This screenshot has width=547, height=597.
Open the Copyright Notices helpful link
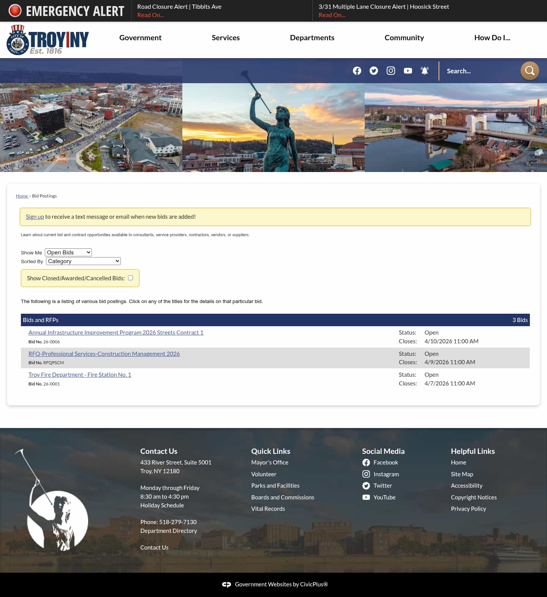click(474, 497)
